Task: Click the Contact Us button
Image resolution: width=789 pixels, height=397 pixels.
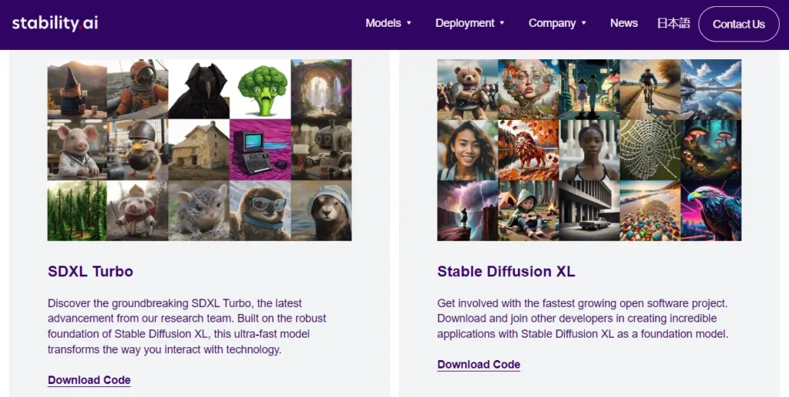Action: click(739, 24)
